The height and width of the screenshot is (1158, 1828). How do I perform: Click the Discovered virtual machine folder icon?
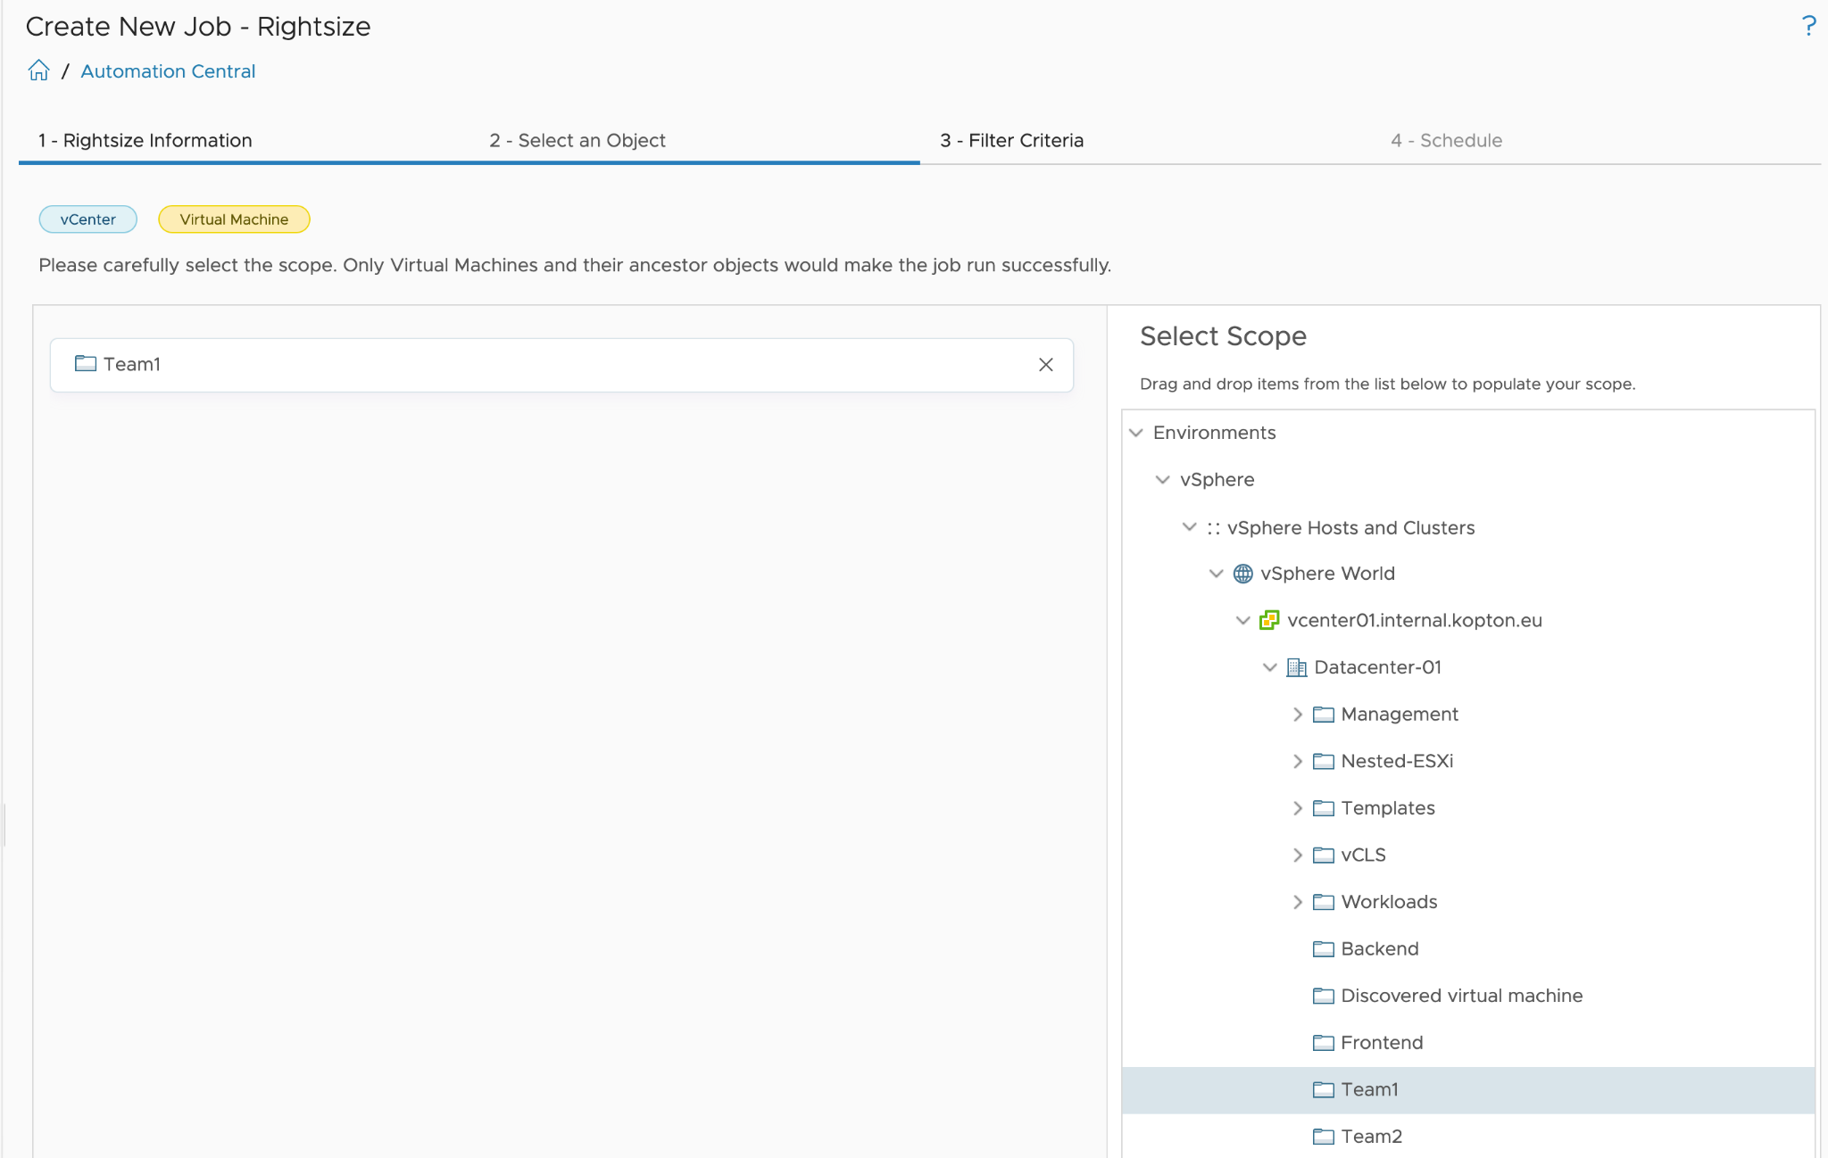(1324, 996)
